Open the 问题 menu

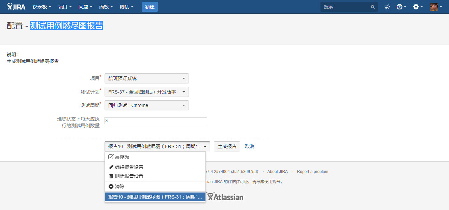[x=85, y=7]
